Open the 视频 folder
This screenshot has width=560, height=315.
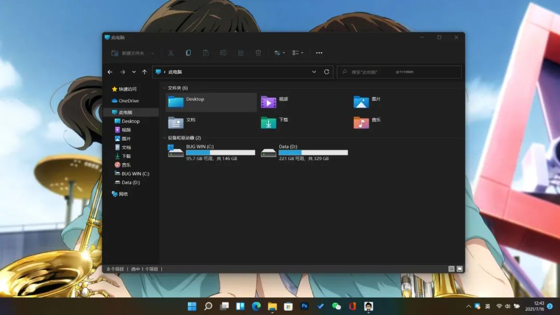[x=275, y=102]
